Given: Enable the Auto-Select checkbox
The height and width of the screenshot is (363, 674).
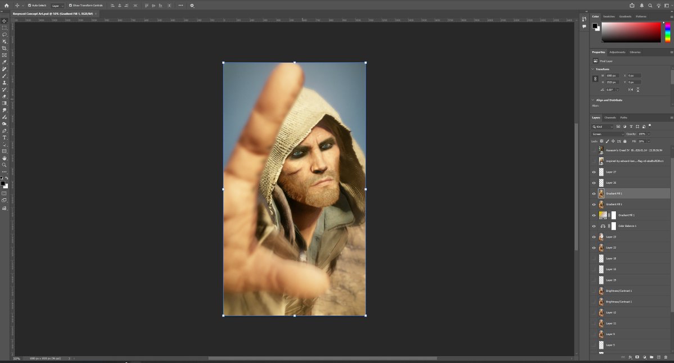Looking at the screenshot, I should click(30, 5).
